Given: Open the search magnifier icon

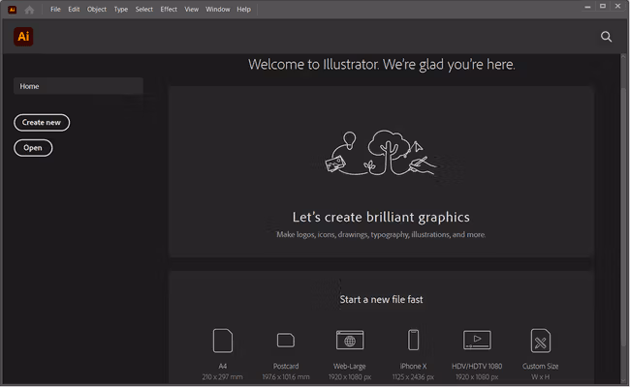Looking at the screenshot, I should pos(606,37).
